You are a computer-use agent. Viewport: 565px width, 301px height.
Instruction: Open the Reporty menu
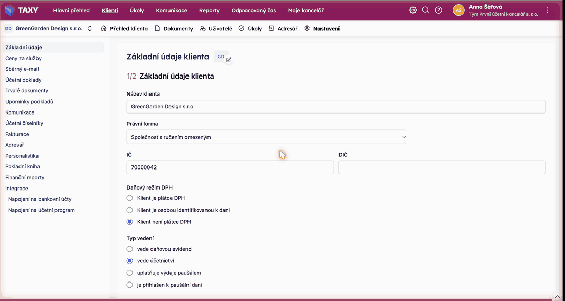pos(210,10)
